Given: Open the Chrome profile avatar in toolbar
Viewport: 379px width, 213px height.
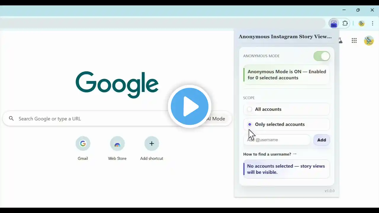Looking at the screenshot, I should coord(361,23).
